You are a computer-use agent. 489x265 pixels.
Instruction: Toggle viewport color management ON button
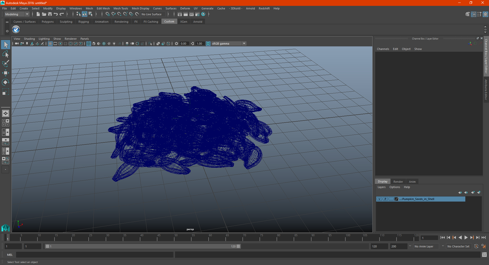(208, 44)
